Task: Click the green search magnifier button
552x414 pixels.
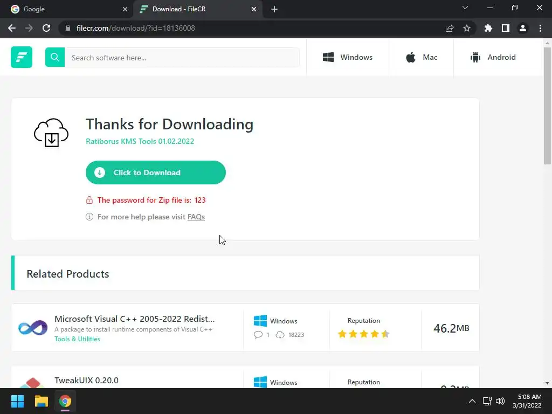Action: [55, 57]
